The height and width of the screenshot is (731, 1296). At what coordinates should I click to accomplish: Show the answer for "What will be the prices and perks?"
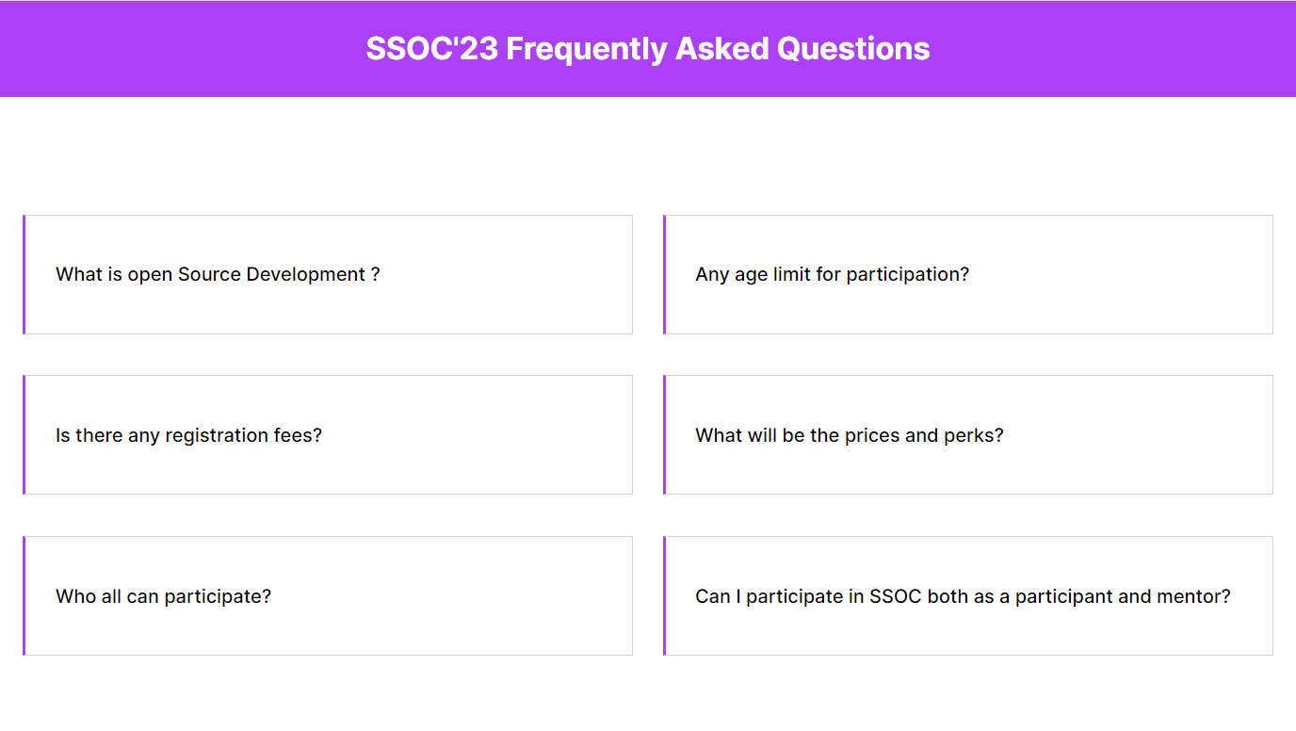(x=968, y=435)
